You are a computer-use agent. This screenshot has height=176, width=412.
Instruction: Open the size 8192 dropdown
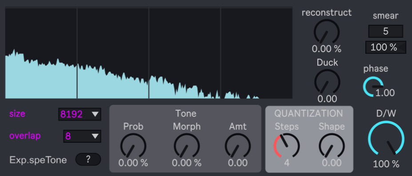click(x=80, y=114)
